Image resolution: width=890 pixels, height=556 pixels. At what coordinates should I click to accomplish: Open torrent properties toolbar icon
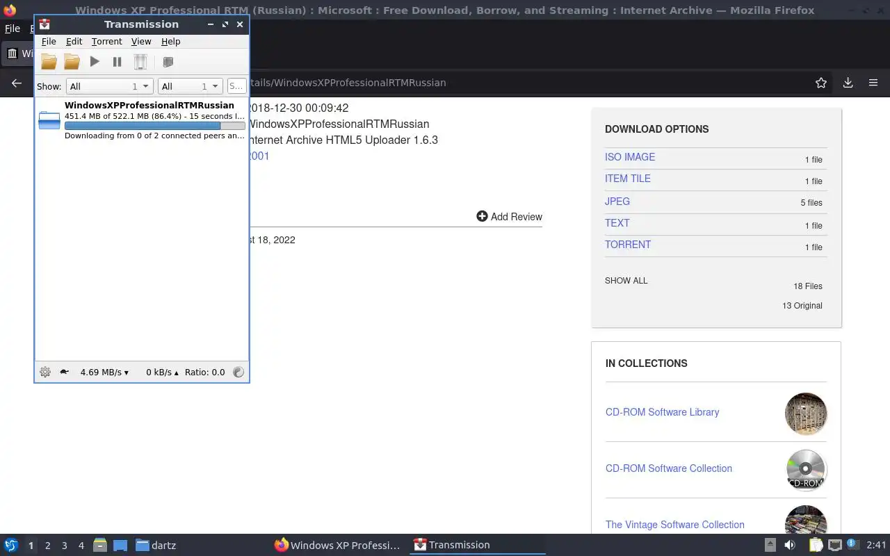point(168,62)
